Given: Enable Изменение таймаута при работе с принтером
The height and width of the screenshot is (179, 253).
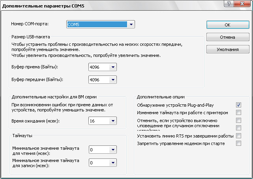Looking at the screenshot, I should [x=238, y=113].
